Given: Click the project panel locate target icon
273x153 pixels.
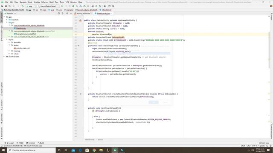Looking at the screenshot, I should [59, 13].
